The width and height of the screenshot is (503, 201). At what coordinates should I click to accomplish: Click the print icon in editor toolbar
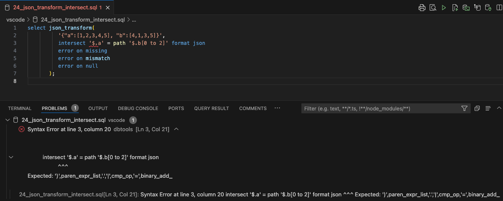[x=422, y=8]
